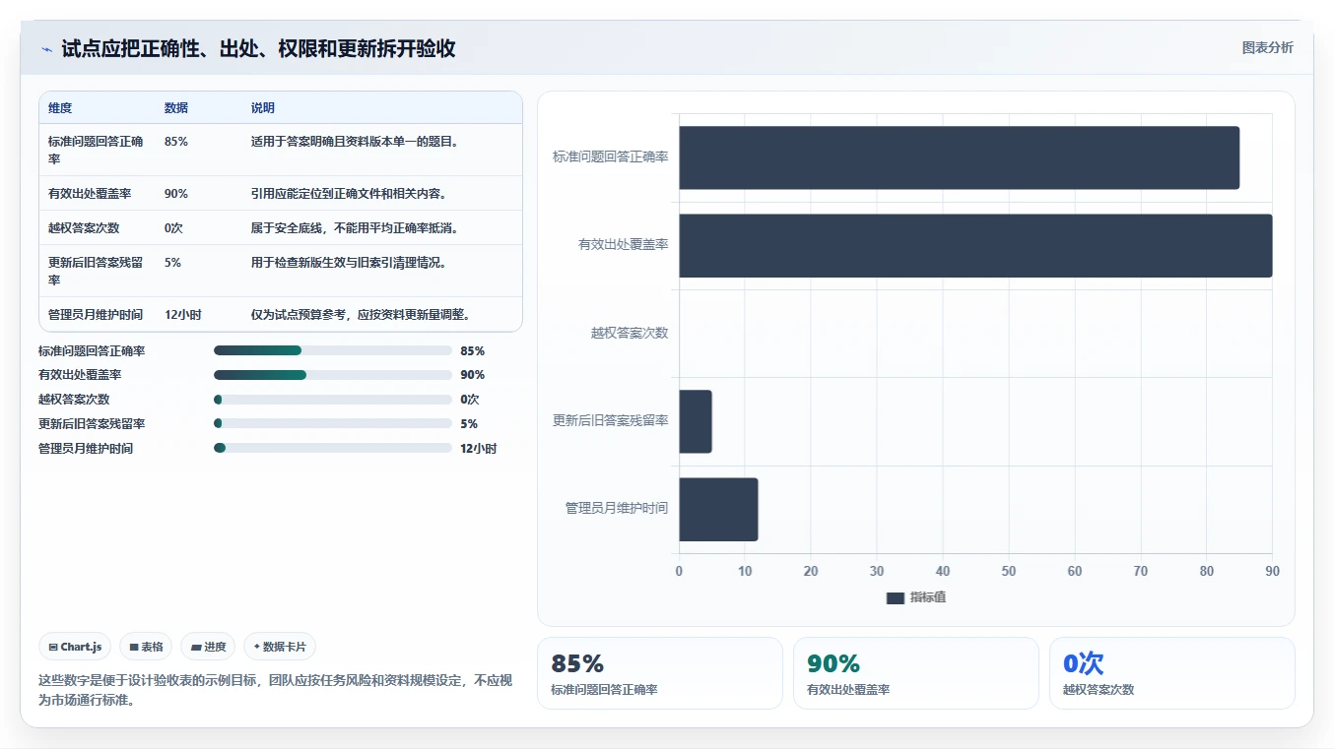The image size is (1334, 749).
Task: Click description 适用于答案明确且资料版本单一的题目
Action: 355,142
